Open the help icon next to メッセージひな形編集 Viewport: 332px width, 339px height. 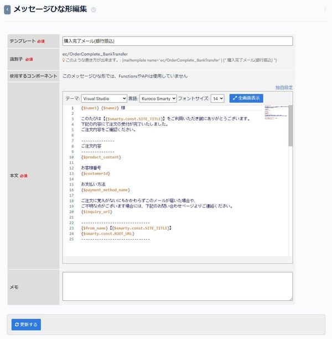point(94,10)
